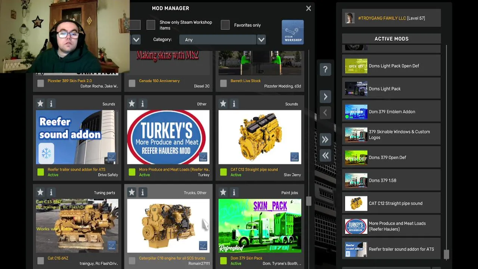Toggle Show only Steam Workshop items checkbox
Viewport: 478px width, 269px height.
point(151,25)
